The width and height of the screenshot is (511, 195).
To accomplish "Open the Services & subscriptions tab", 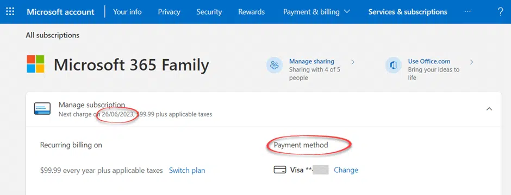I will [408, 12].
